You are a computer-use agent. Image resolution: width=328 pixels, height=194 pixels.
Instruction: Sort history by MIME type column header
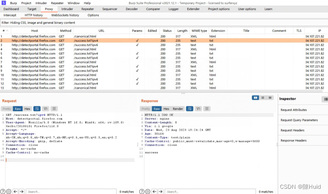[x=199, y=31]
